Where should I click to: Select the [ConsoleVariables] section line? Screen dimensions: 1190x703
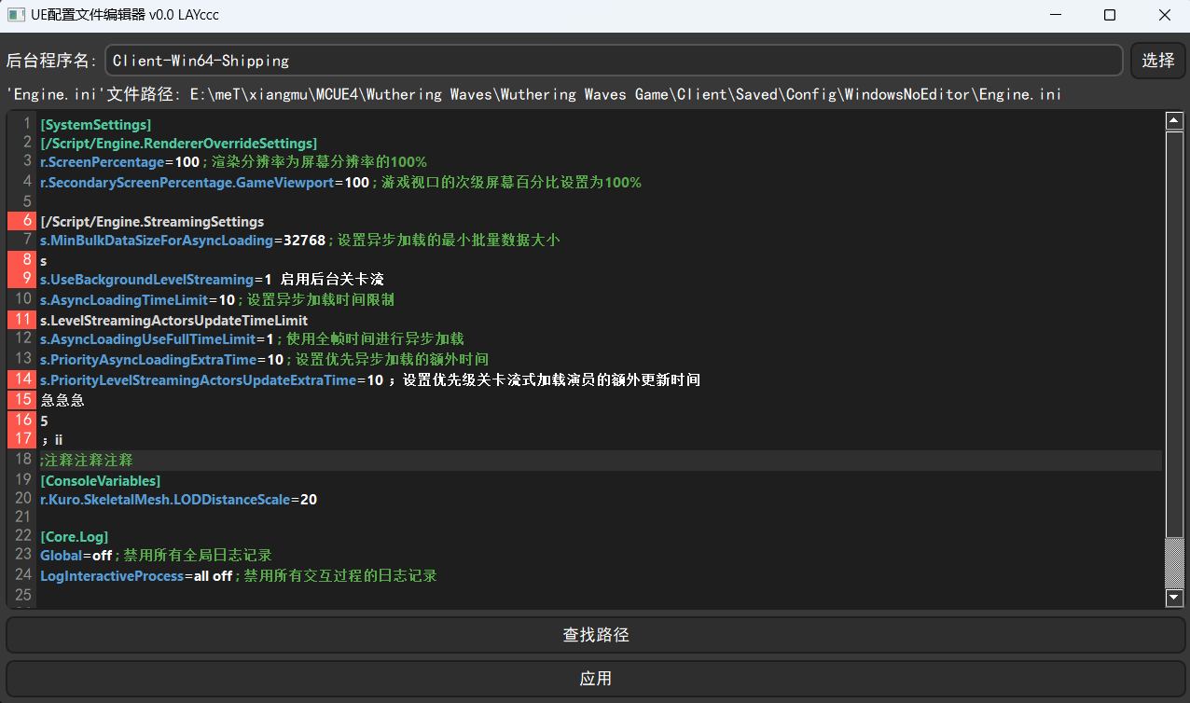(101, 480)
